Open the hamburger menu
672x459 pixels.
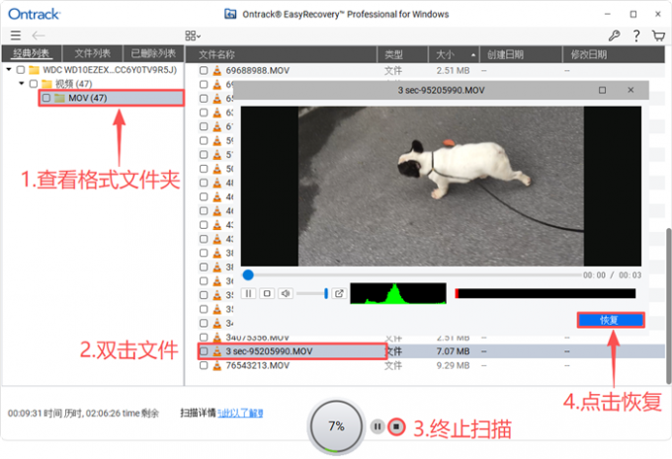(16, 36)
